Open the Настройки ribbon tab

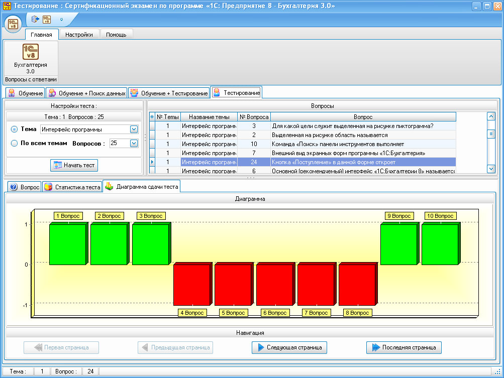tap(79, 35)
